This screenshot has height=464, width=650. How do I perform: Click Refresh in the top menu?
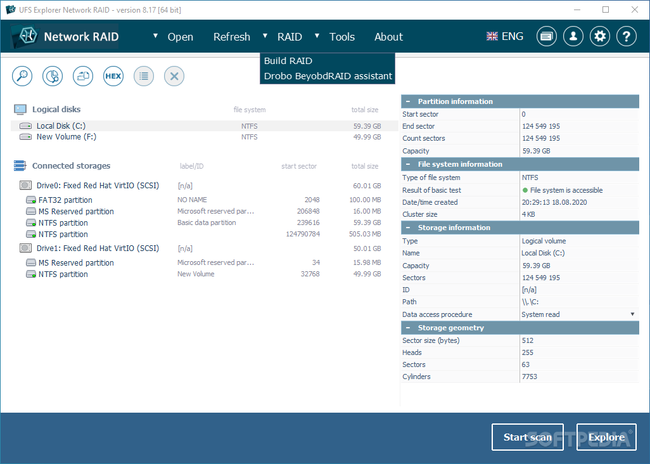(232, 37)
